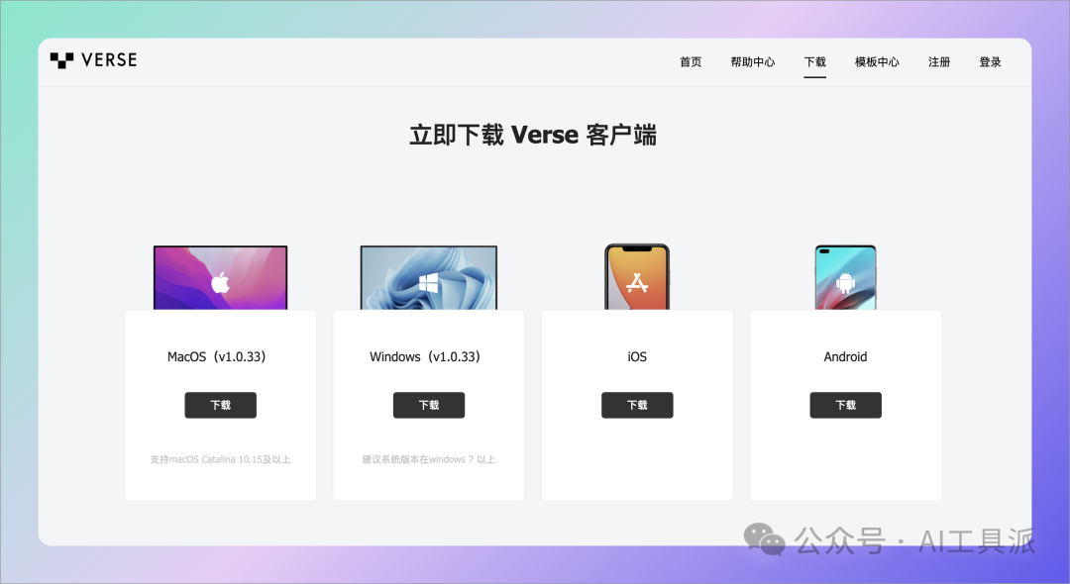1070x584 pixels.
Task: Click the Android 下载 button
Action: coord(845,405)
